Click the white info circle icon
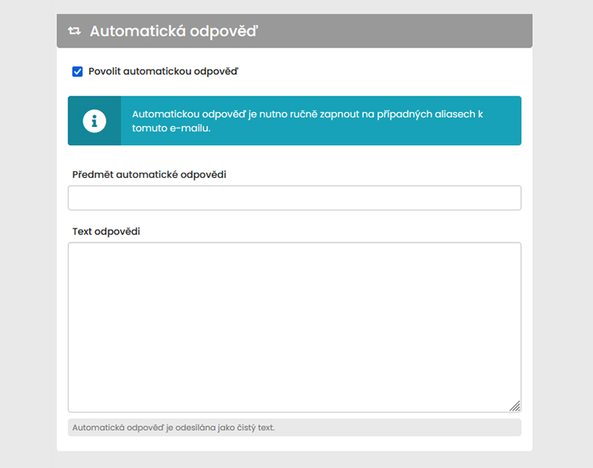The image size is (593, 468). point(94,121)
